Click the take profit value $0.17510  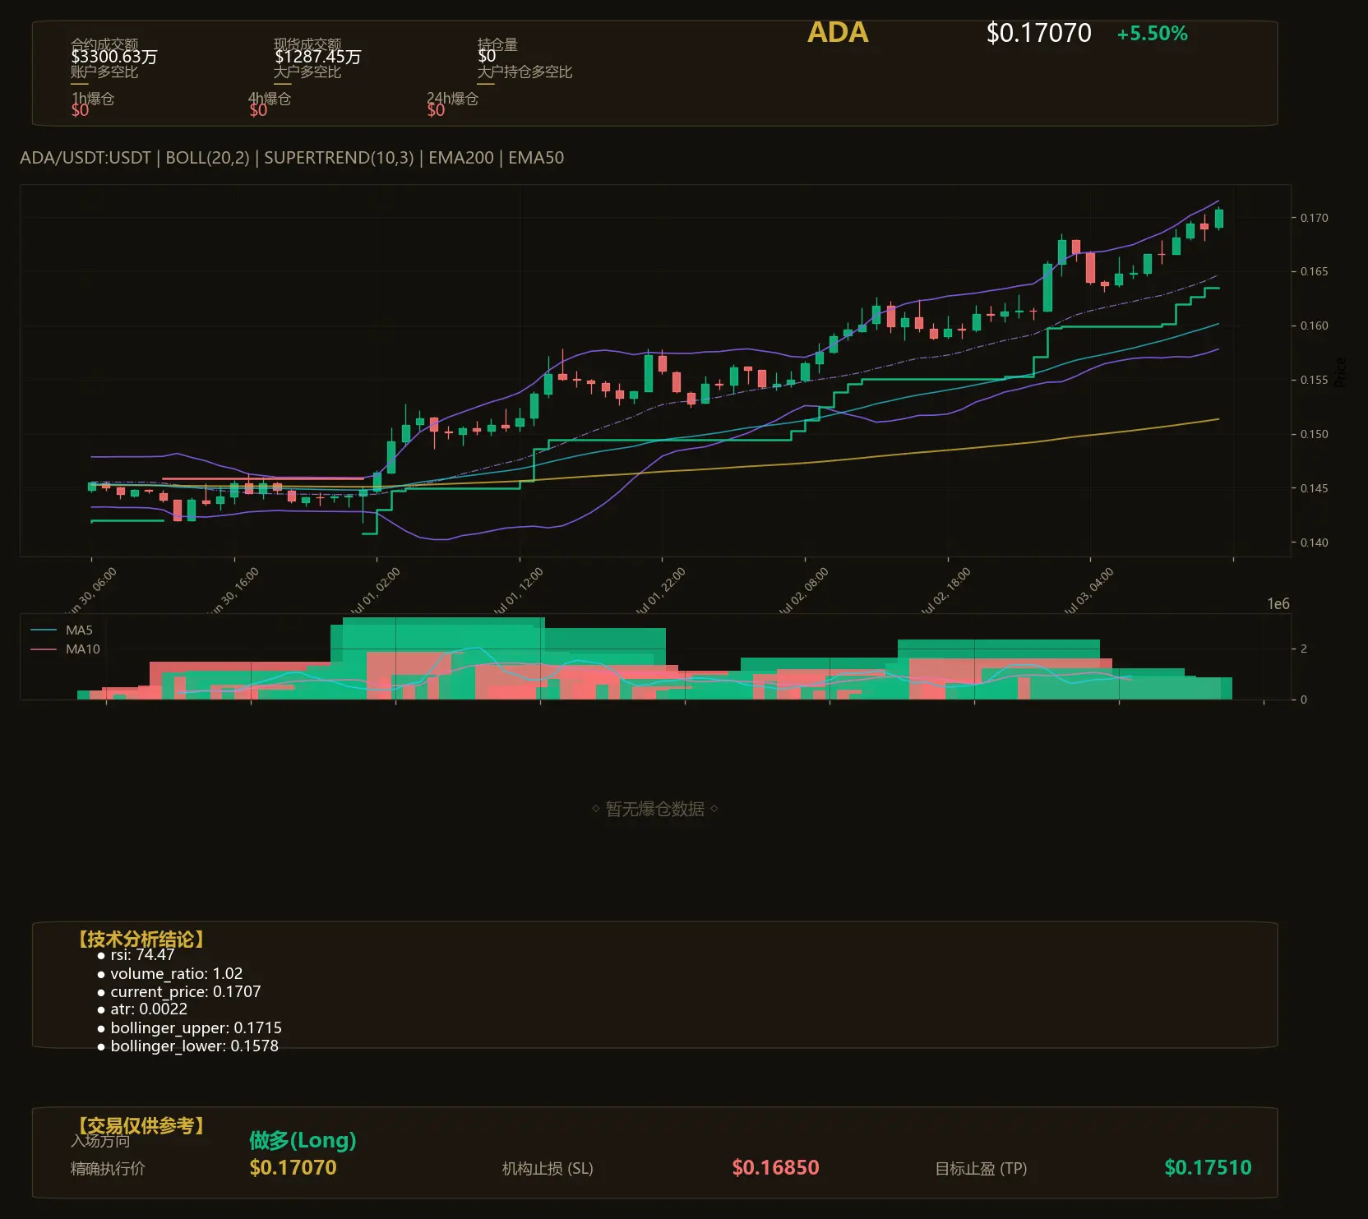coord(1208,1167)
